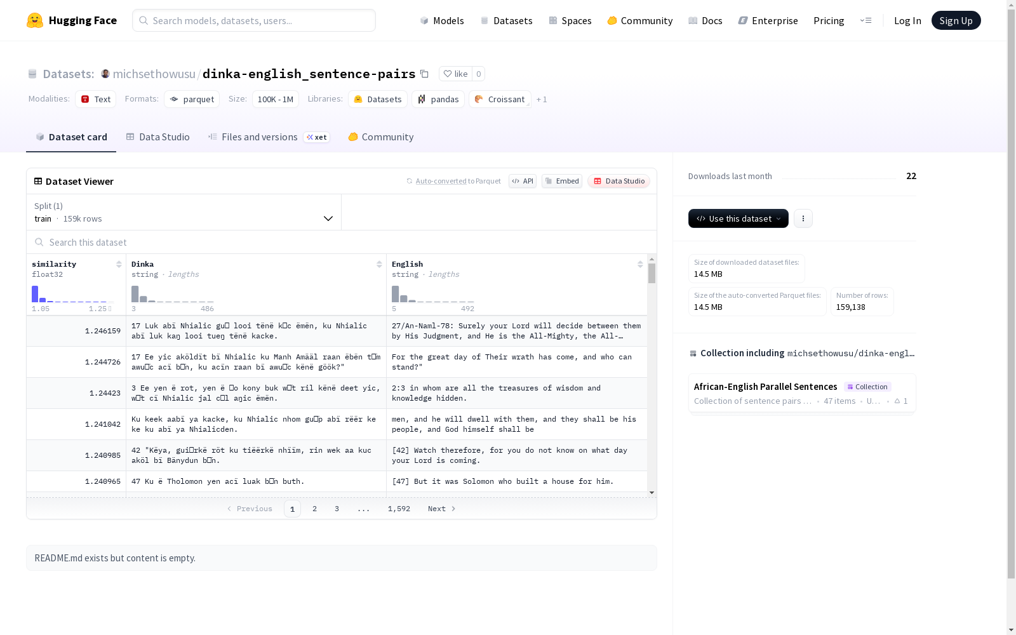Screen dimensions: 1016x635
Task: Click the search magnifier in header
Action: pos(144,20)
